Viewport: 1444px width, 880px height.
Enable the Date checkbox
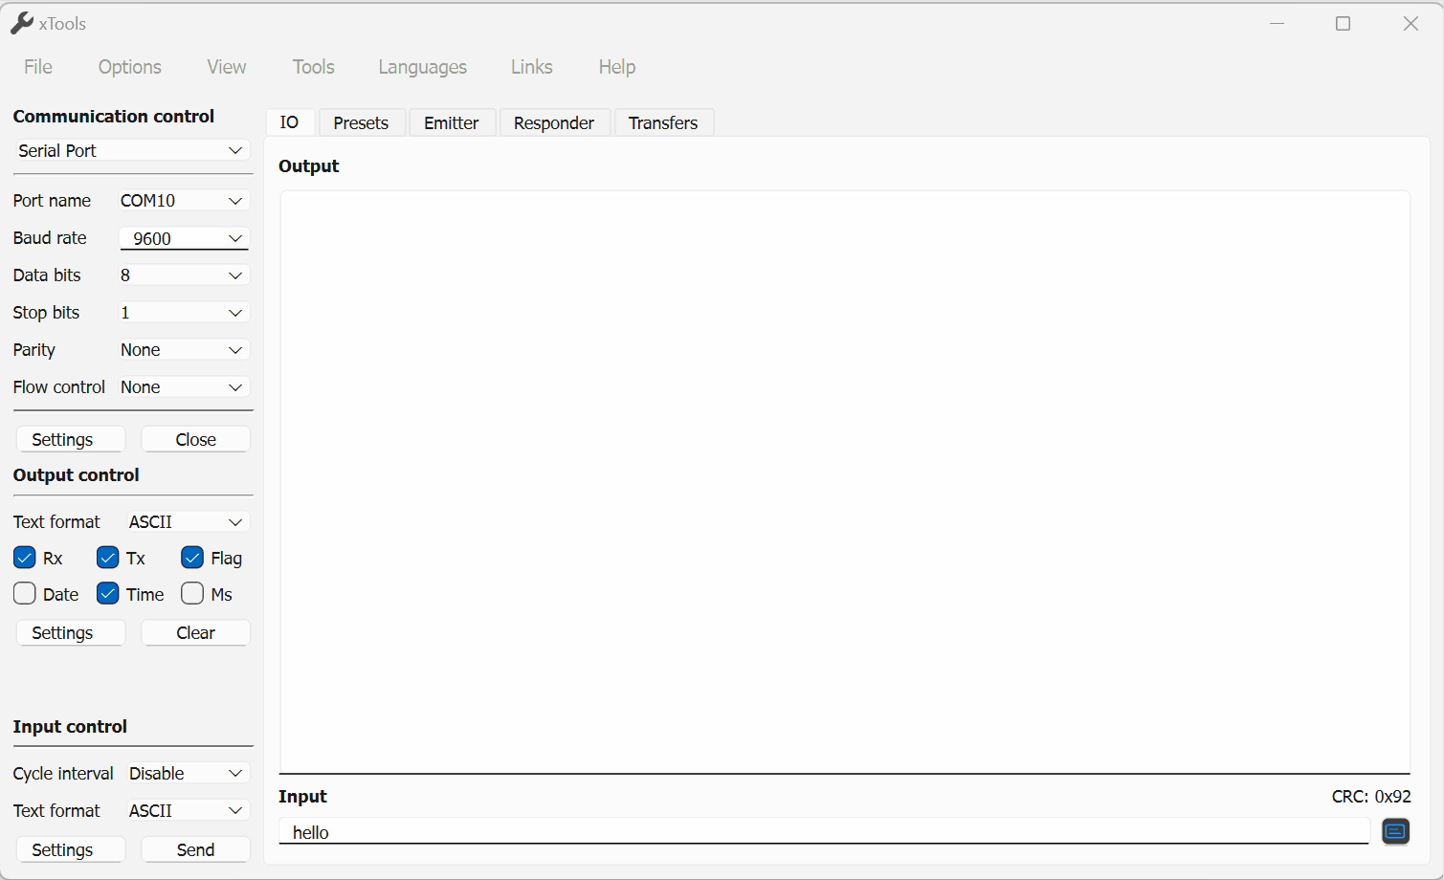[x=25, y=594]
